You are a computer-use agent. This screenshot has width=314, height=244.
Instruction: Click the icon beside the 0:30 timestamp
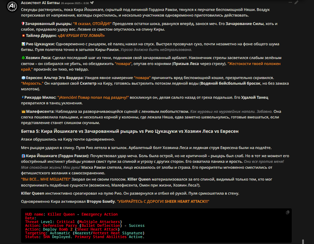pos(92,3)
